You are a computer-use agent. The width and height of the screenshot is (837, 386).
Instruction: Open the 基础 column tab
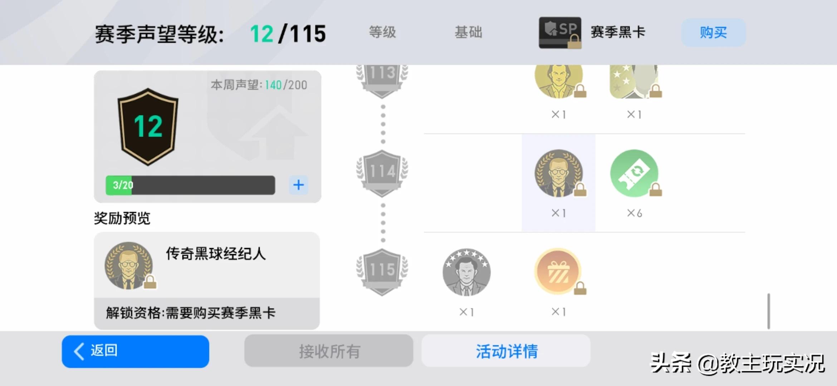[x=468, y=32]
